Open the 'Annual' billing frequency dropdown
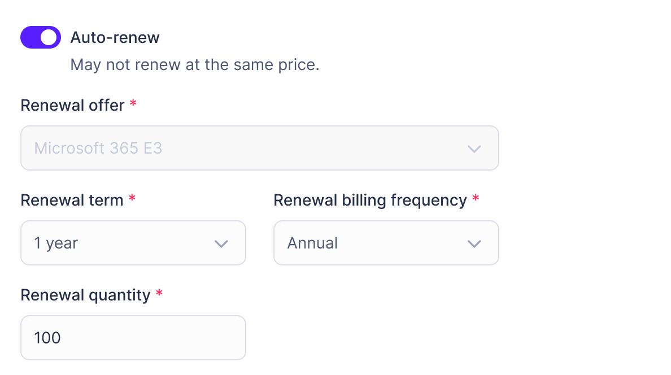This screenshot has width=671, height=375. pyautogui.click(x=386, y=243)
